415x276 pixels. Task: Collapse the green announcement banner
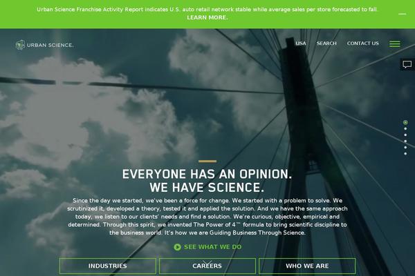tap(402, 14)
